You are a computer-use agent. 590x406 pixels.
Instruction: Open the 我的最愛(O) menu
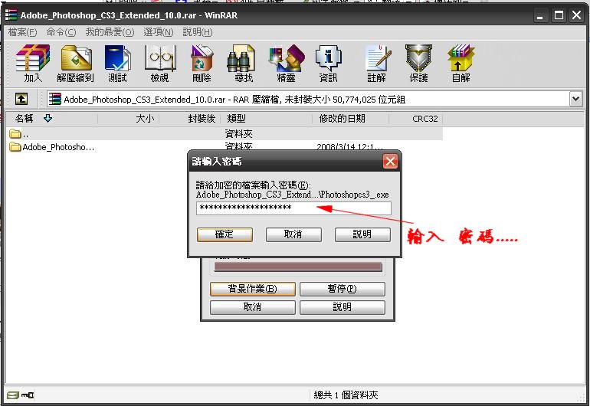110,32
